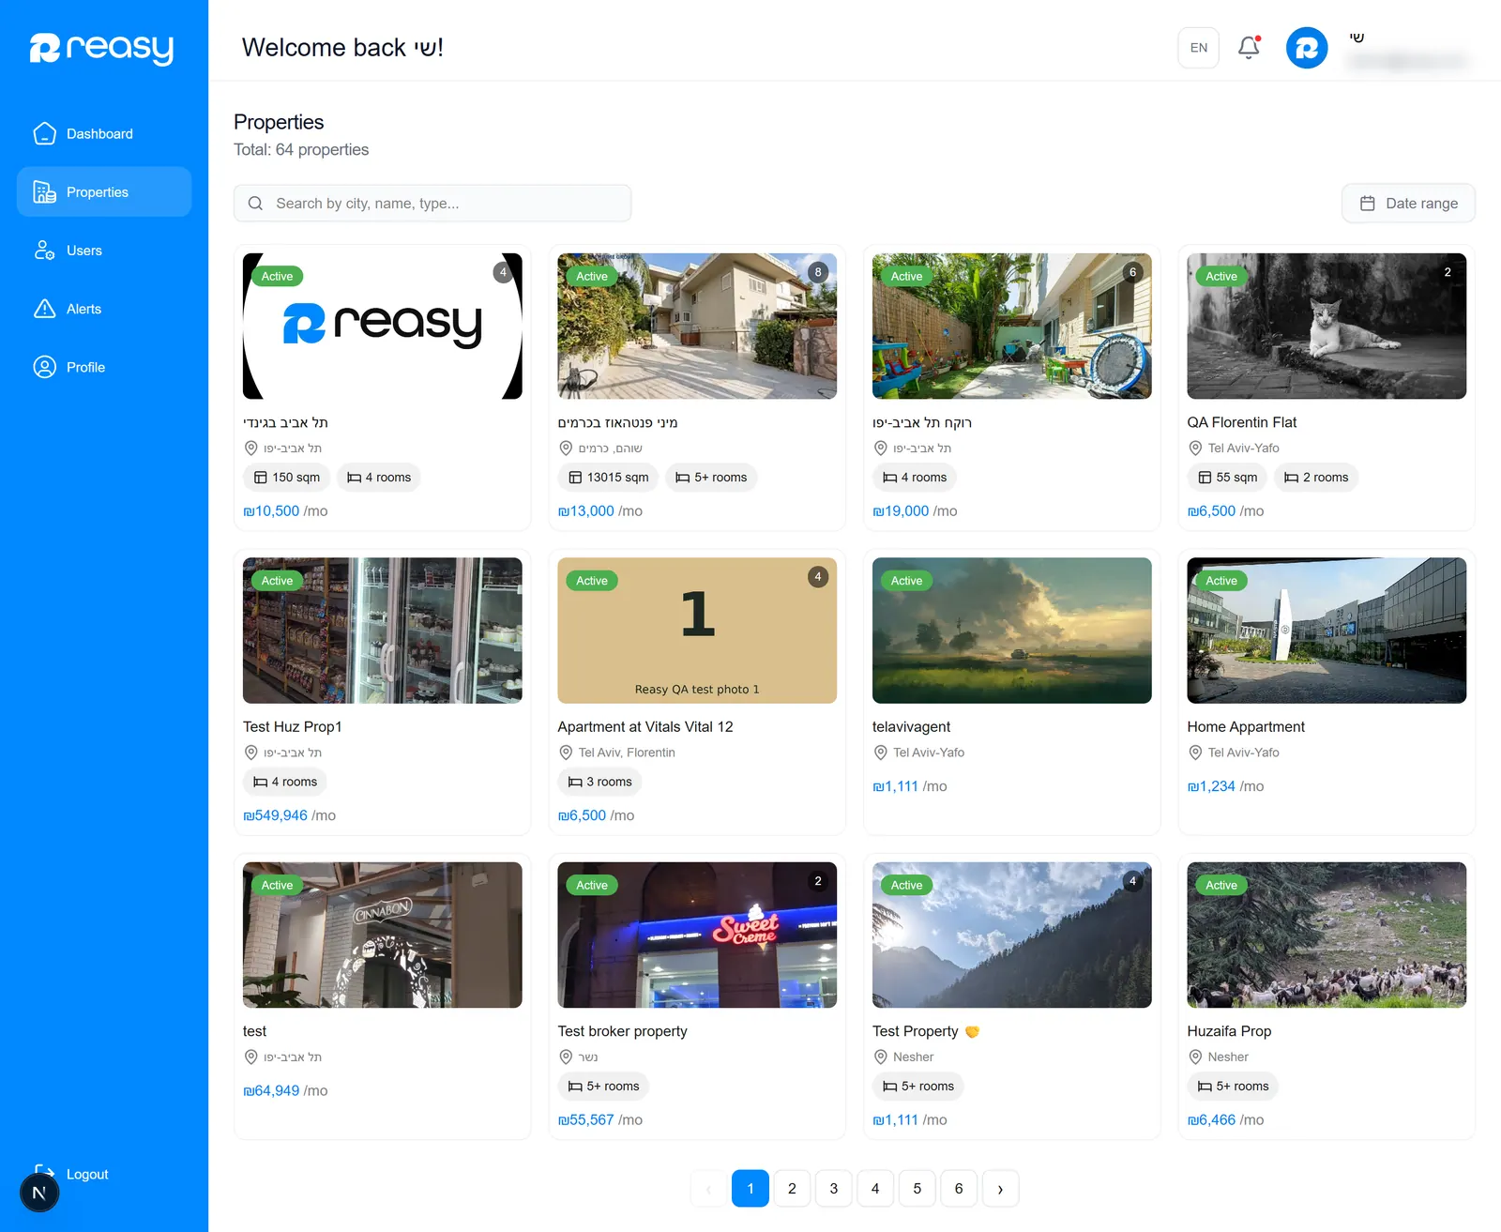Click the Properties building icon
The height and width of the screenshot is (1232, 1501).
tap(44, 191)
